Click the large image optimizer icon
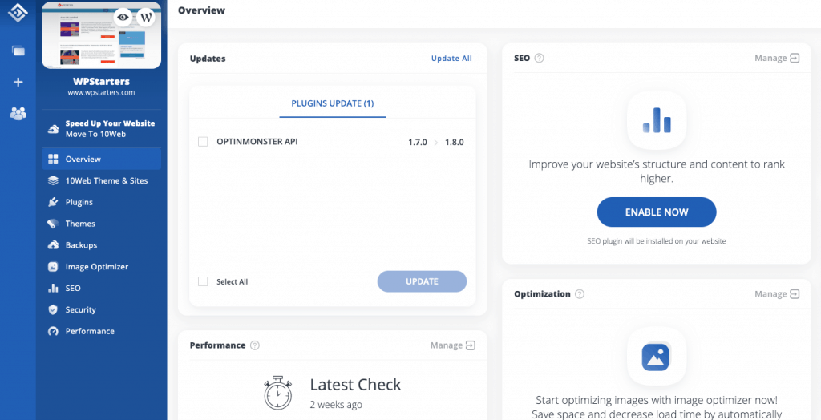The image size is (821, 420). pos(657,357)
